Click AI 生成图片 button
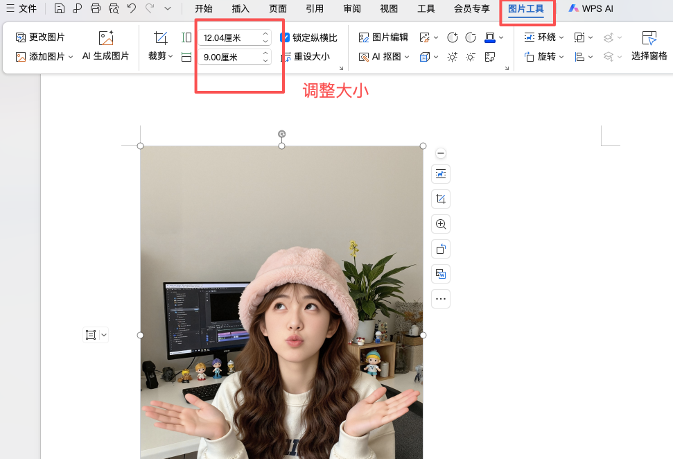Screen dimensions: 673x459 (105, 46)
